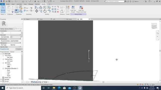Screen dimensions: 161x90
Task: Click the Edit Type button
Action: pyautogui.click(x=19, y=29)
